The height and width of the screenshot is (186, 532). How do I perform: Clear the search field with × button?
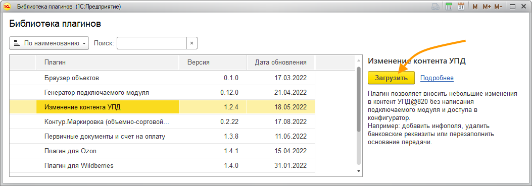point(191,43)
